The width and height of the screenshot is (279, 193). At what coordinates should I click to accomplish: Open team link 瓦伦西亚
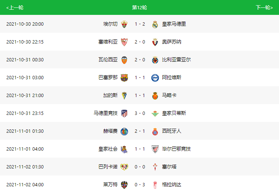click(108, 59)
